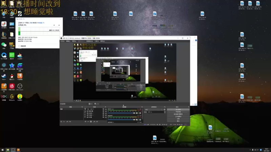Open the Windows Start menu
Viewport: 271px width, 152px height.
[2, 150]
